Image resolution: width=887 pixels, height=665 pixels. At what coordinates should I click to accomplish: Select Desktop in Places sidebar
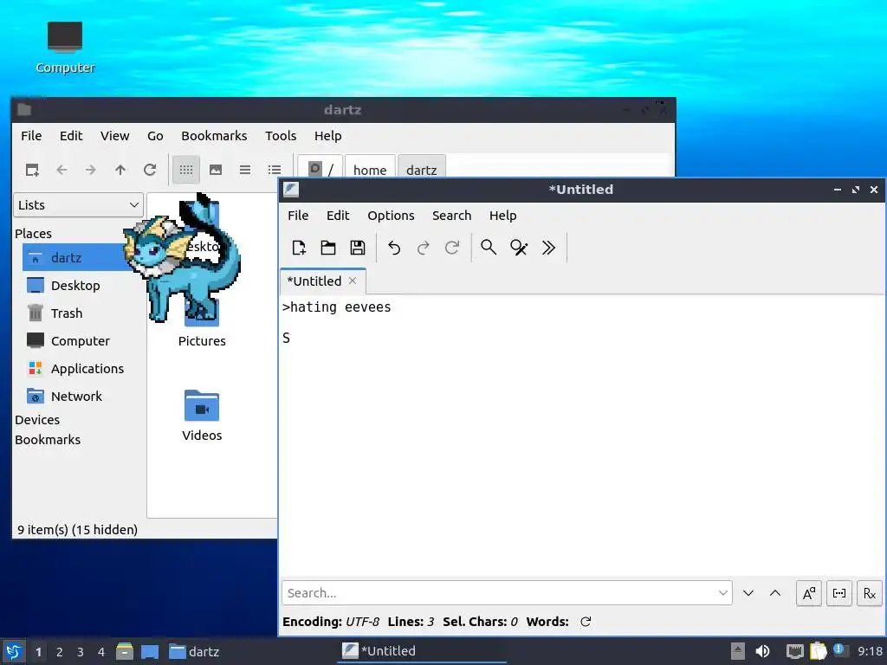[x=78, y=286]
